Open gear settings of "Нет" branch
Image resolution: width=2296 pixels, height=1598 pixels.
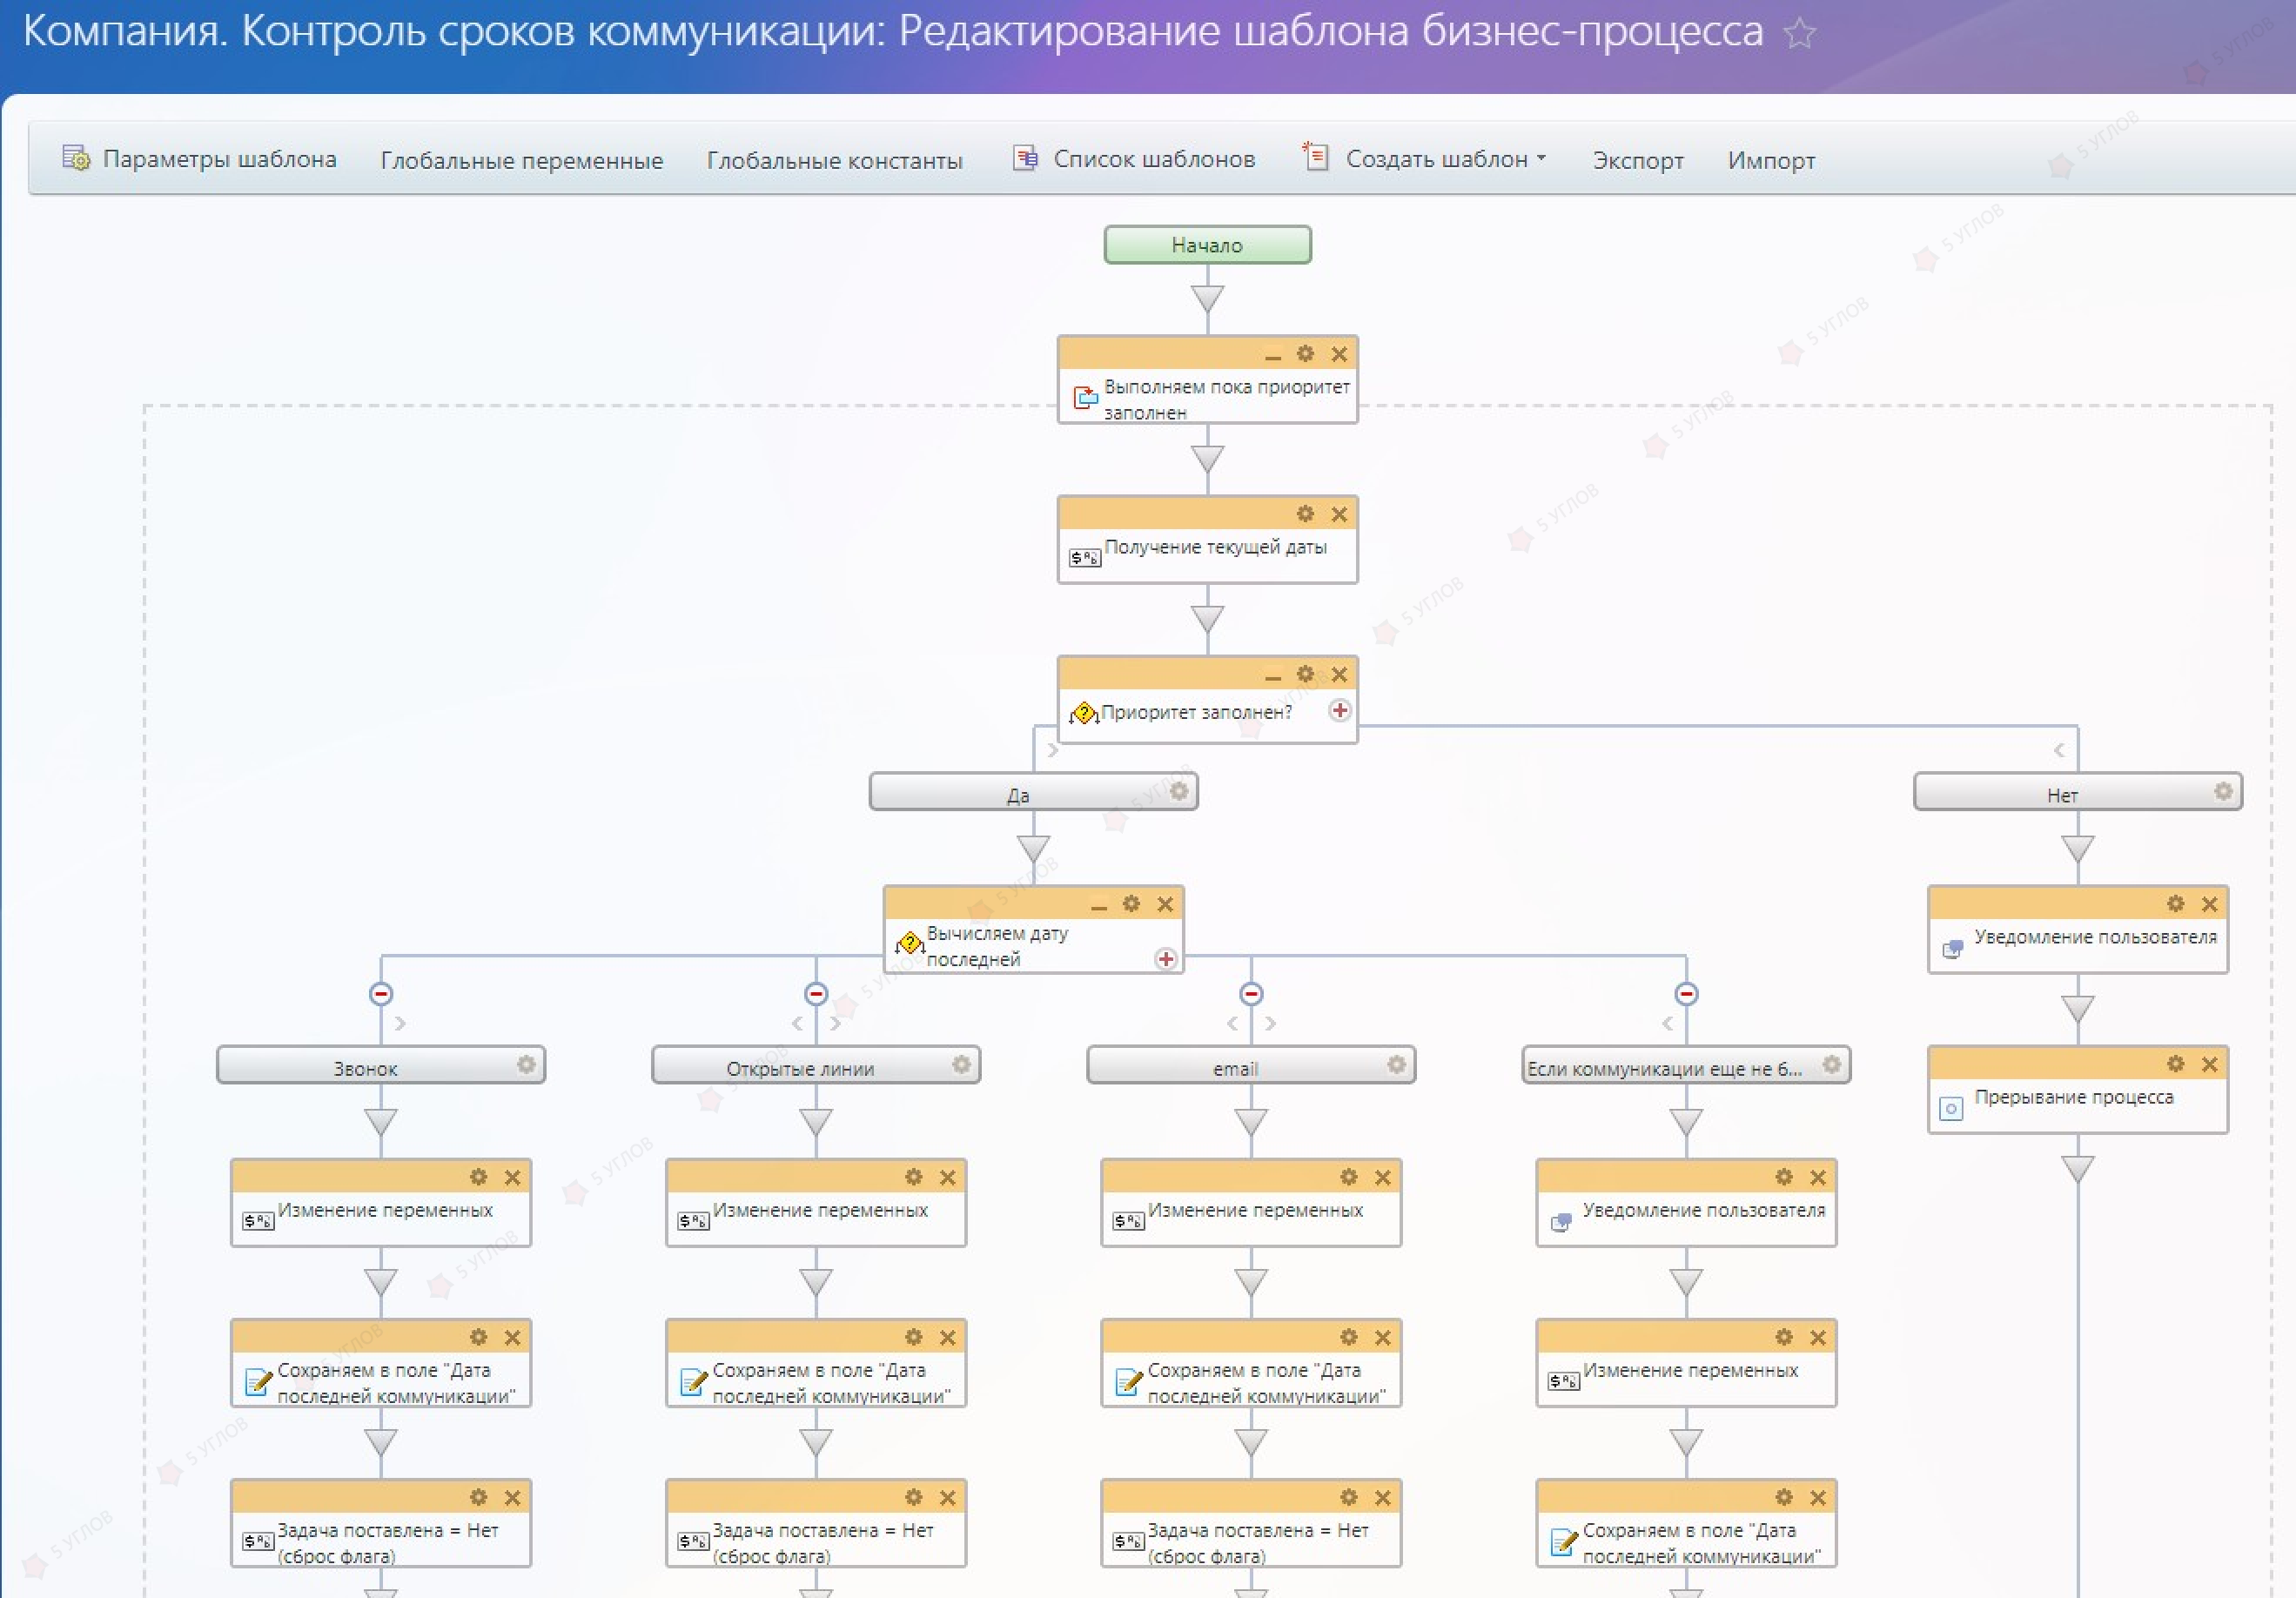[2222, 792]
